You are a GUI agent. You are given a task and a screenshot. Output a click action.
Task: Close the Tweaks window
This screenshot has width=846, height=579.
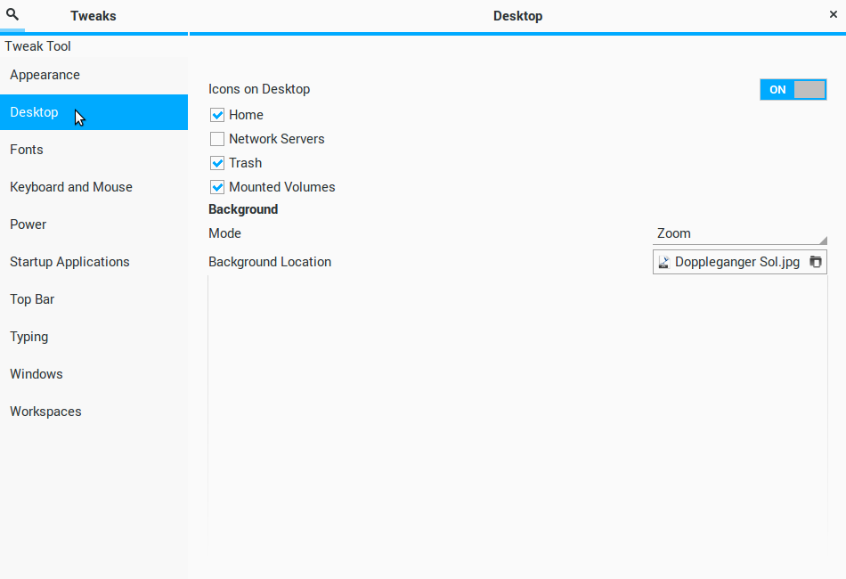[833, 15]
